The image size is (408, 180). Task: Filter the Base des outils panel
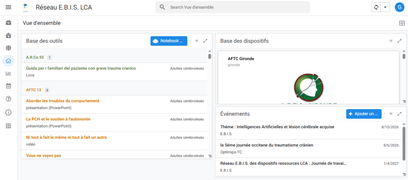(x=197, y=41)
